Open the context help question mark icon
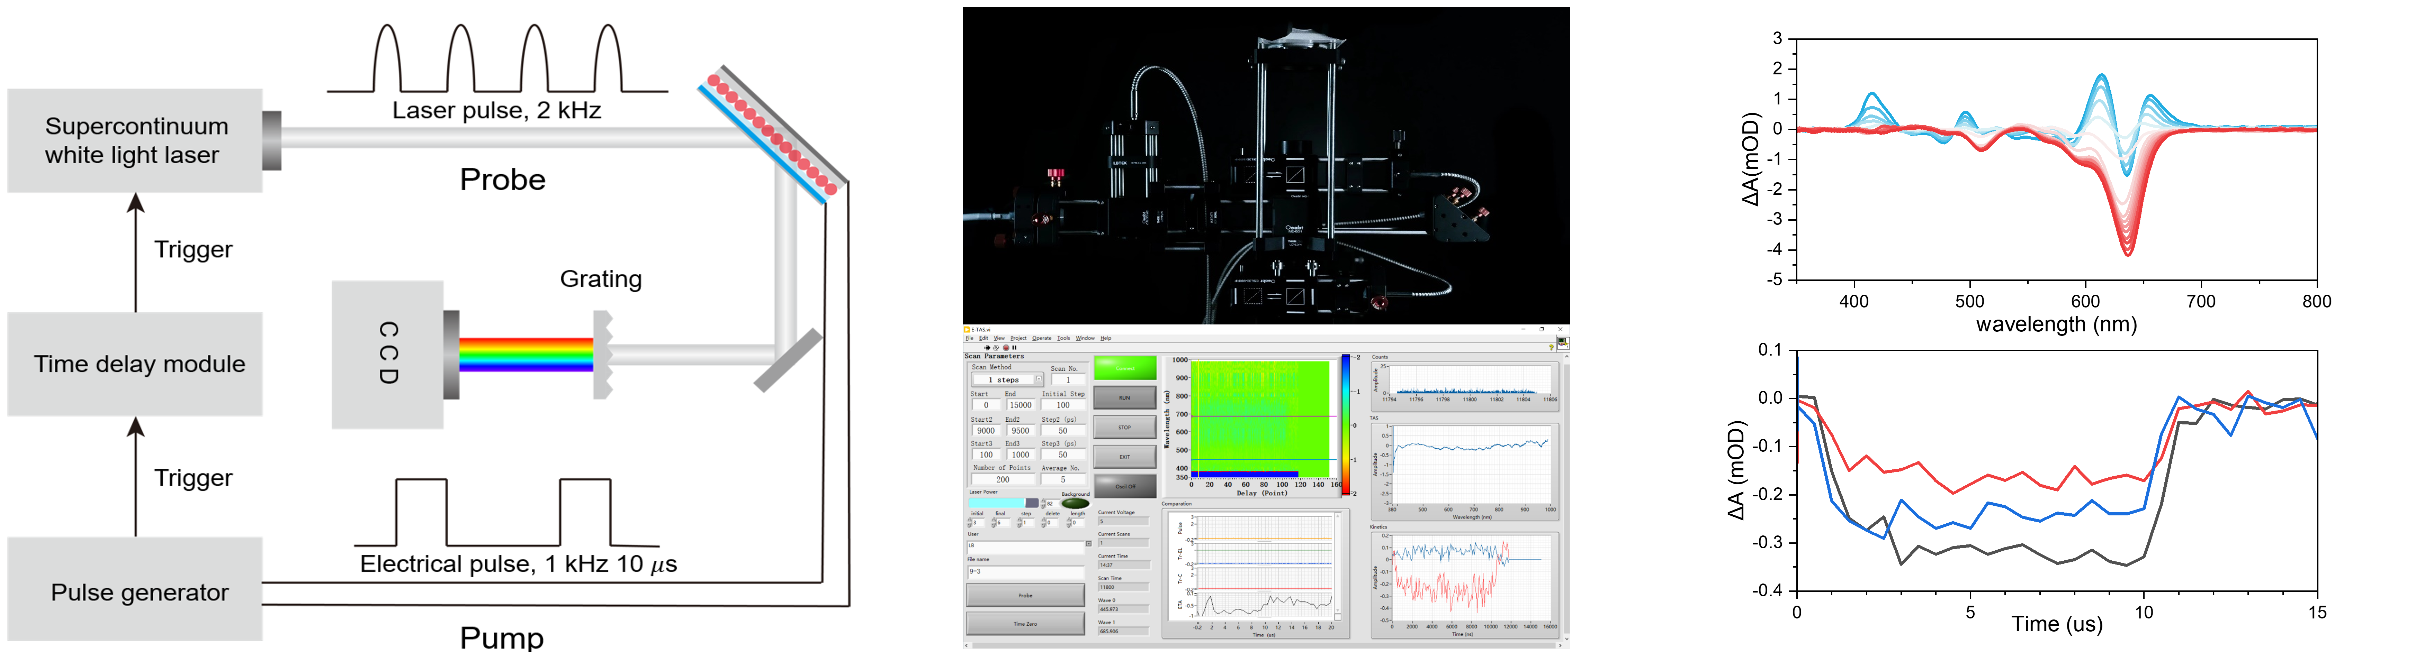 (1551, 347)
